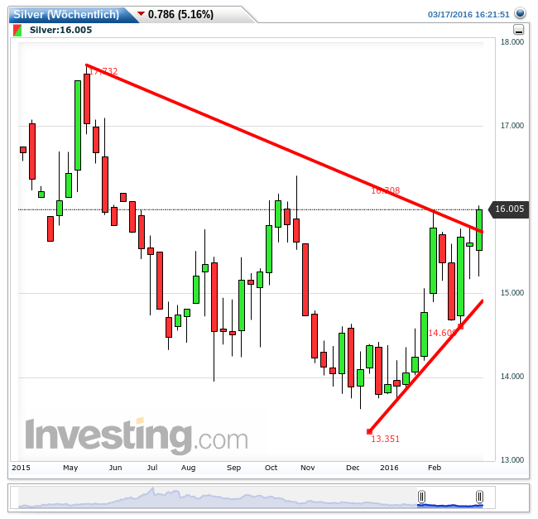This screenshot has width=538, height=519.
Task: Click the left handle of the range navigator
Action: tap(421, 496)
